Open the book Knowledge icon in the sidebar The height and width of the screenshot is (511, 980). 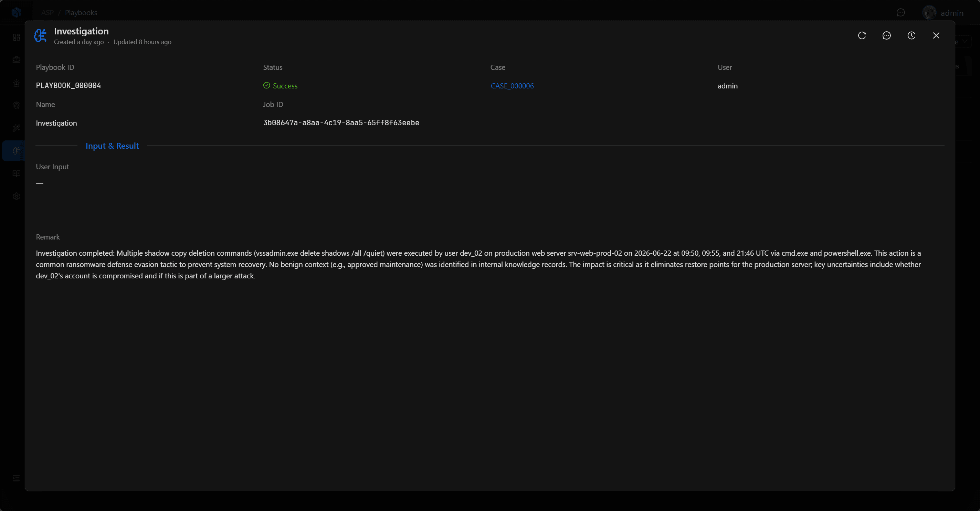click(17, 173)
